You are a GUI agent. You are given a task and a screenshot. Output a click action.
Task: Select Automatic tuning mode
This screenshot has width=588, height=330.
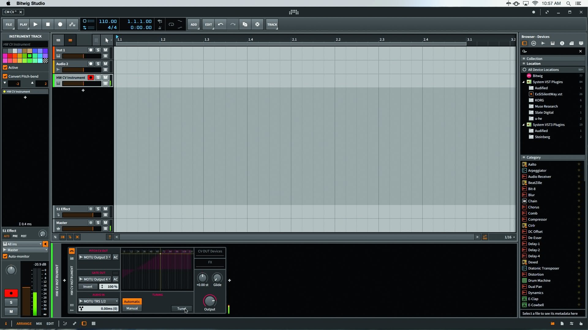(x=132, y=302)
